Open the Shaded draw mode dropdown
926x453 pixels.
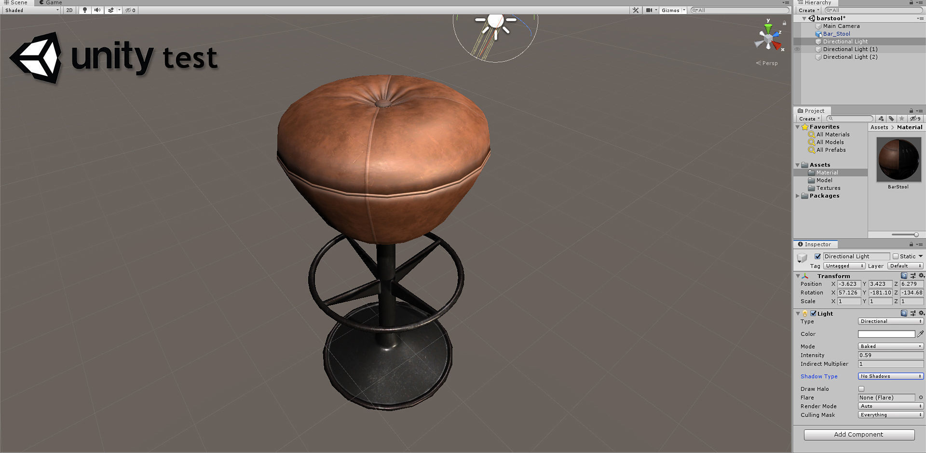31,10
